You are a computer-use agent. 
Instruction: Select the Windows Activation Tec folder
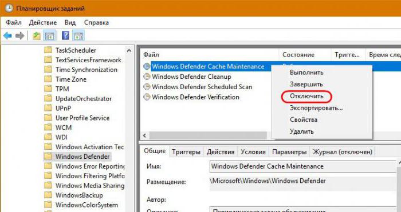coord(89,147)
